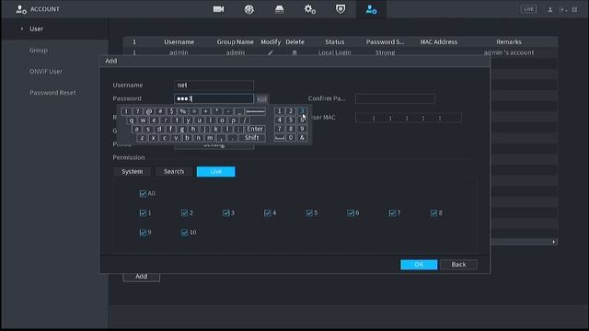Viewport: 589px width, 331px height.
Task: Click the user profile icon at top right
Action: [550, 9]
